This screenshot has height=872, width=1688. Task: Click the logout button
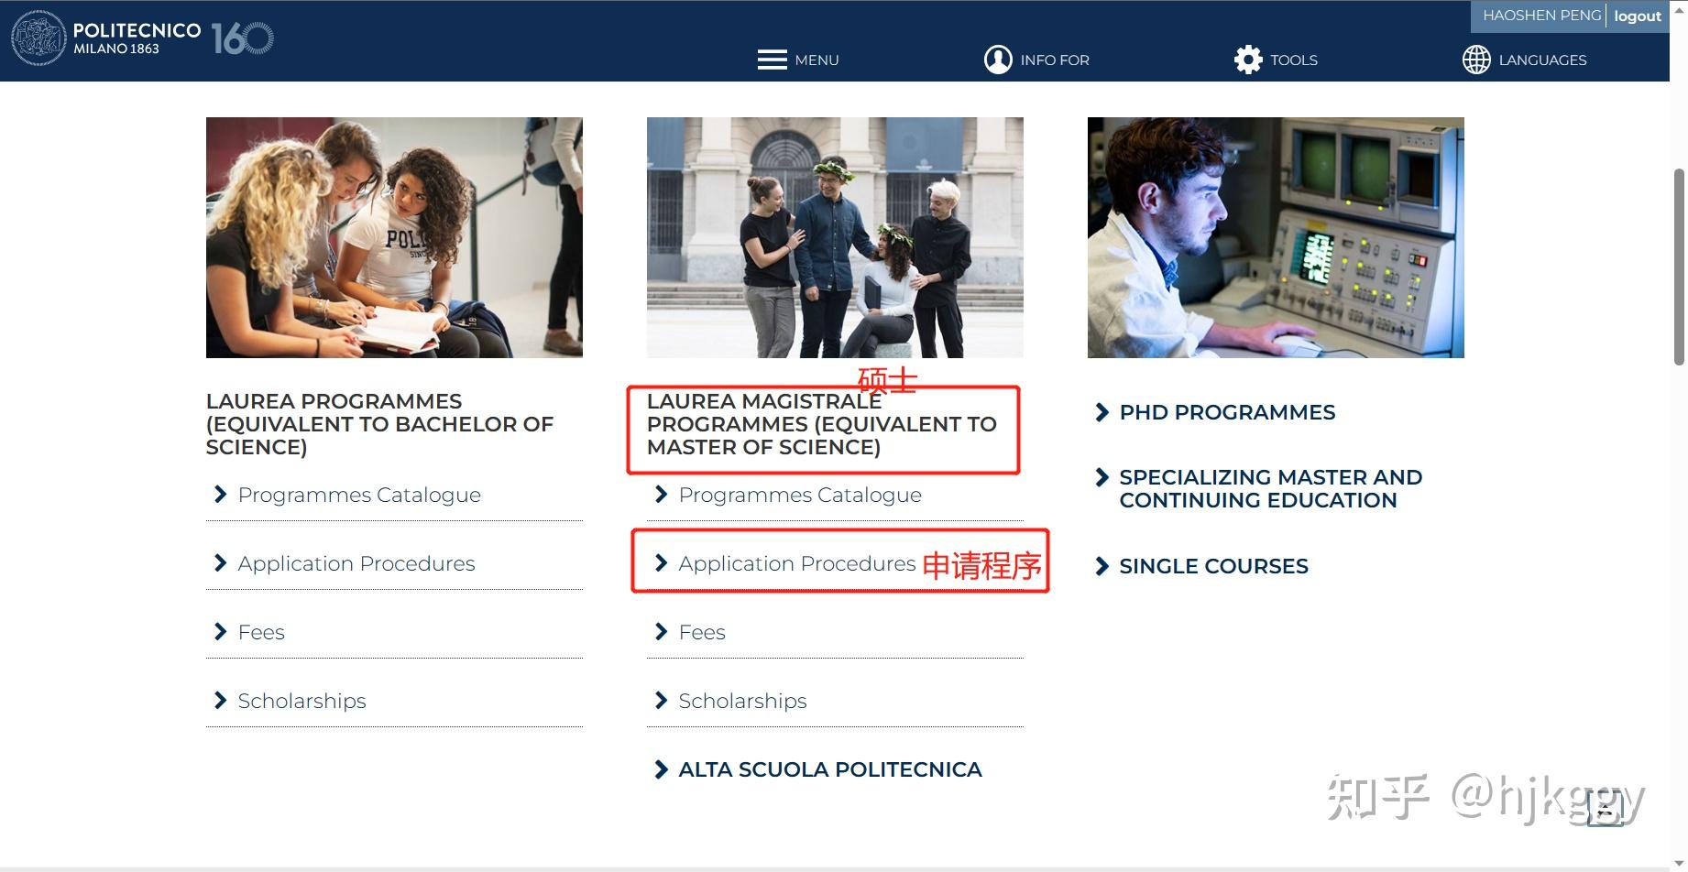[1638, 16]
